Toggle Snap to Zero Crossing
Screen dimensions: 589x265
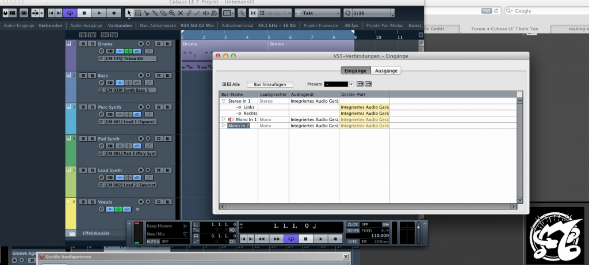coord(242,13)
